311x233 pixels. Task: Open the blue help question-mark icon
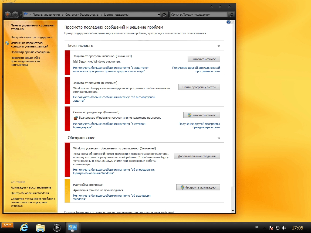pyautogui.click(x=228, y=22)
